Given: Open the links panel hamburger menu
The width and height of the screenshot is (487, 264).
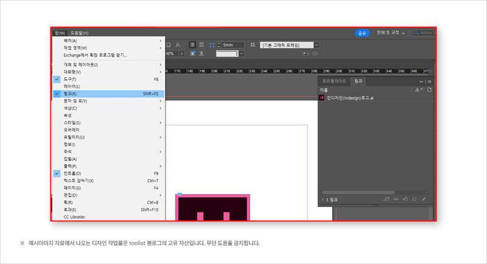Looking at the screenshot, I should (x=430, y=82).
